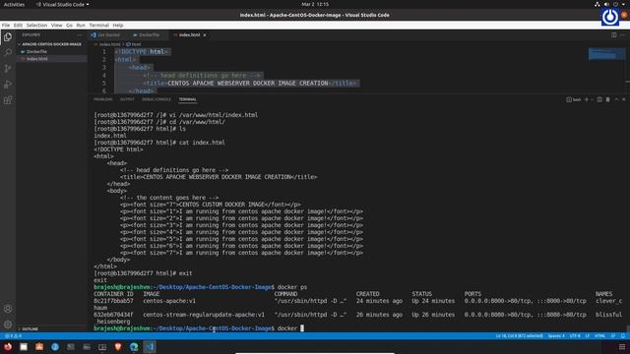Select the Terminal panel tab

point(188,99)
